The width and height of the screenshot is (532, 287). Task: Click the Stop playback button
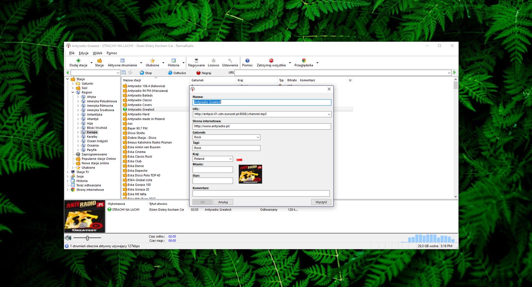click(146, 73)
